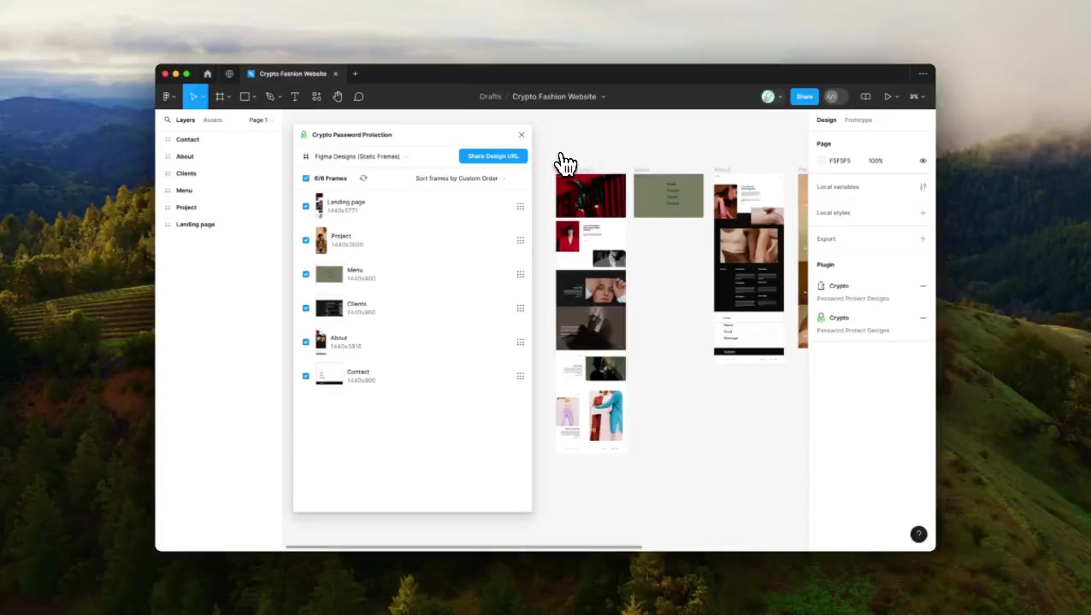
Task: Toggle Dev Mode switch
Action: click(x=834, y=97)
